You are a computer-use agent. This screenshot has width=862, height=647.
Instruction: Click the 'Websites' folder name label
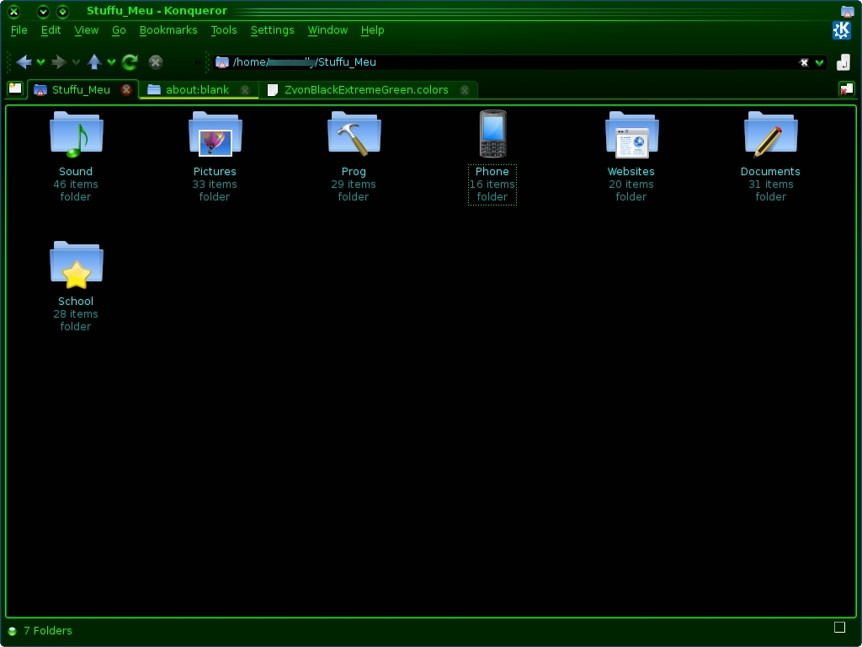(631, 171)
